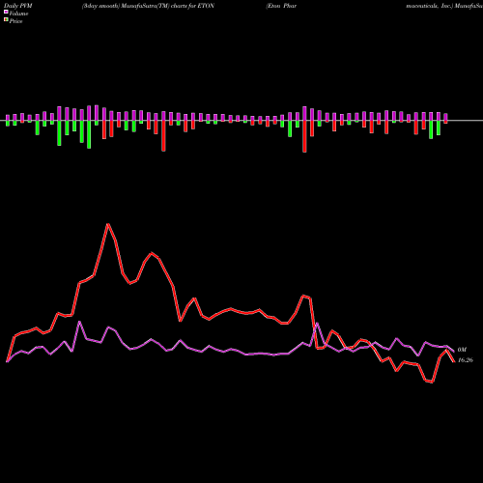Viewport: 483px width, 483px height.
Task: Click the magenta volume line spike crossing the red line
Action: click(317, 324)
